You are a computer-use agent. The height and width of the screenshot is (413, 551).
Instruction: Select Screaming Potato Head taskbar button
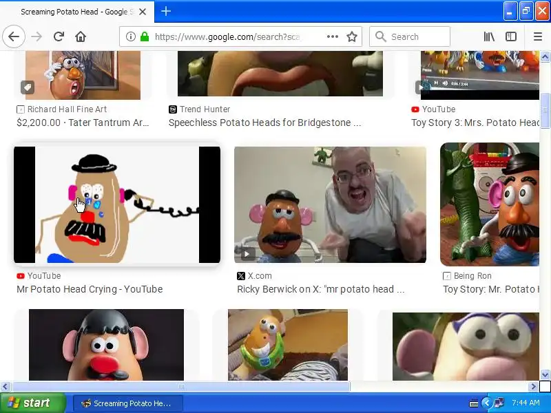coord(128,403)
